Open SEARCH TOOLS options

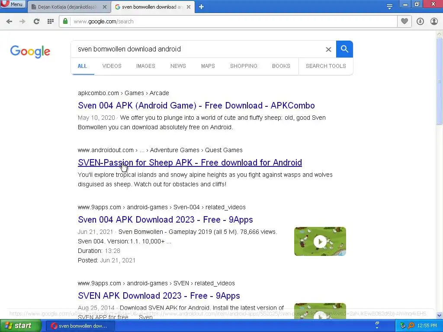tap(326, 66)
